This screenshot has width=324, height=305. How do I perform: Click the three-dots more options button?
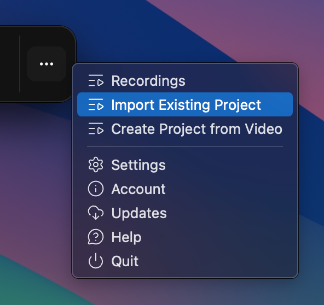(47, 64)
